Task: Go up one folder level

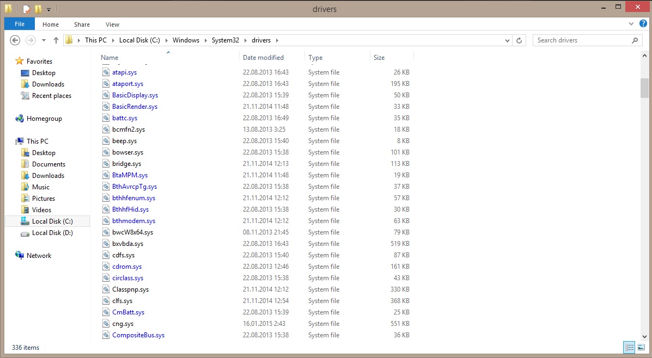Action: pos(56,40)
